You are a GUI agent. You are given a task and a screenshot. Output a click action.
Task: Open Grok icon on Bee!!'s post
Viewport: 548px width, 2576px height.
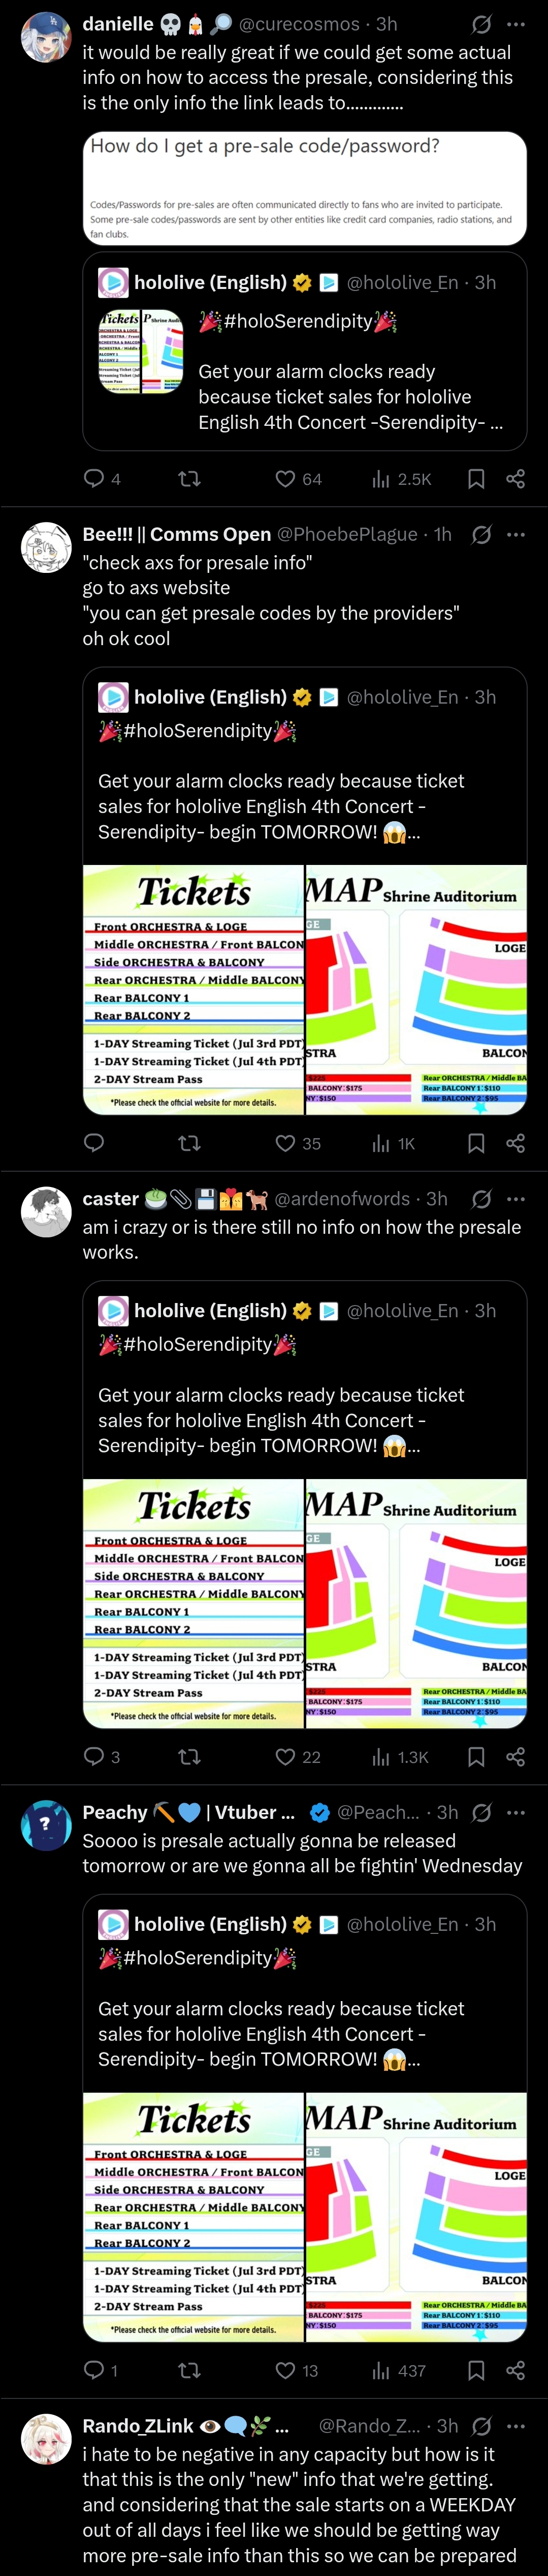tap(481, 534)
